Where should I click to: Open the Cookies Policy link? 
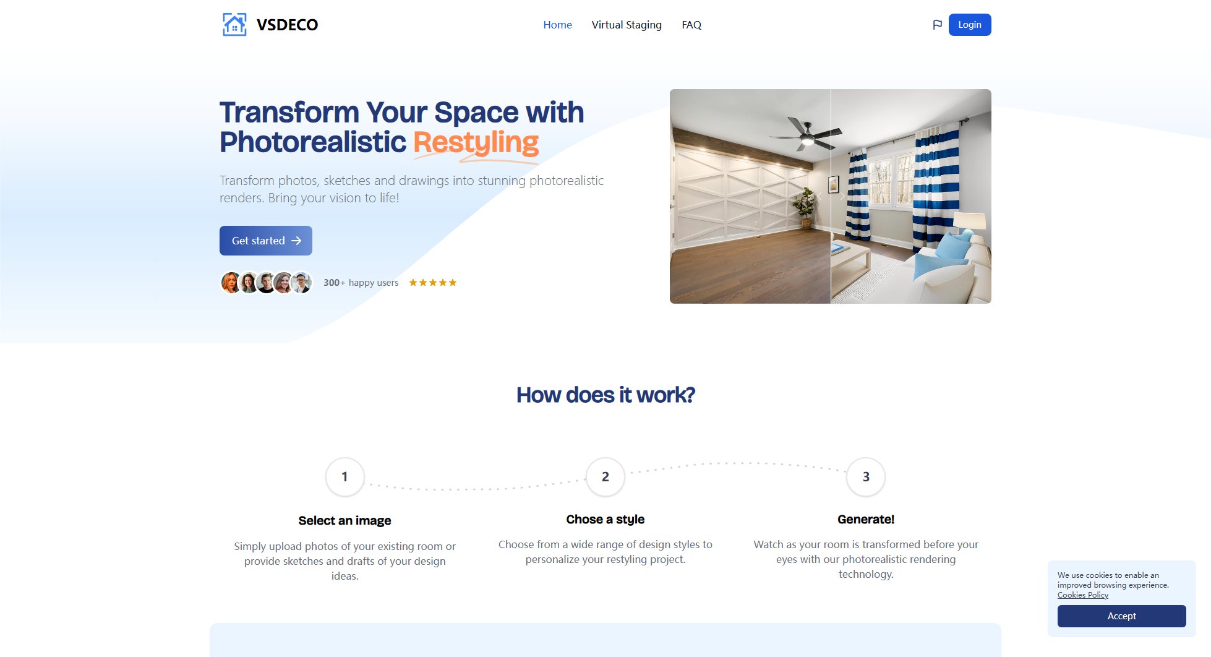(x=1082, y=595)
